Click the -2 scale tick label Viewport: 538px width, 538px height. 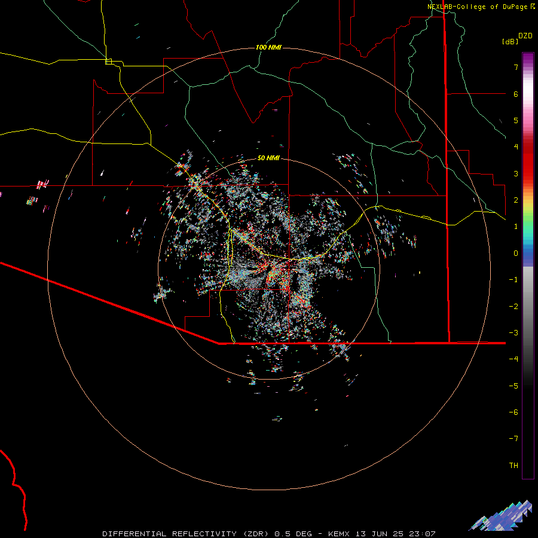pyautogui.click(x=513, y=307)
